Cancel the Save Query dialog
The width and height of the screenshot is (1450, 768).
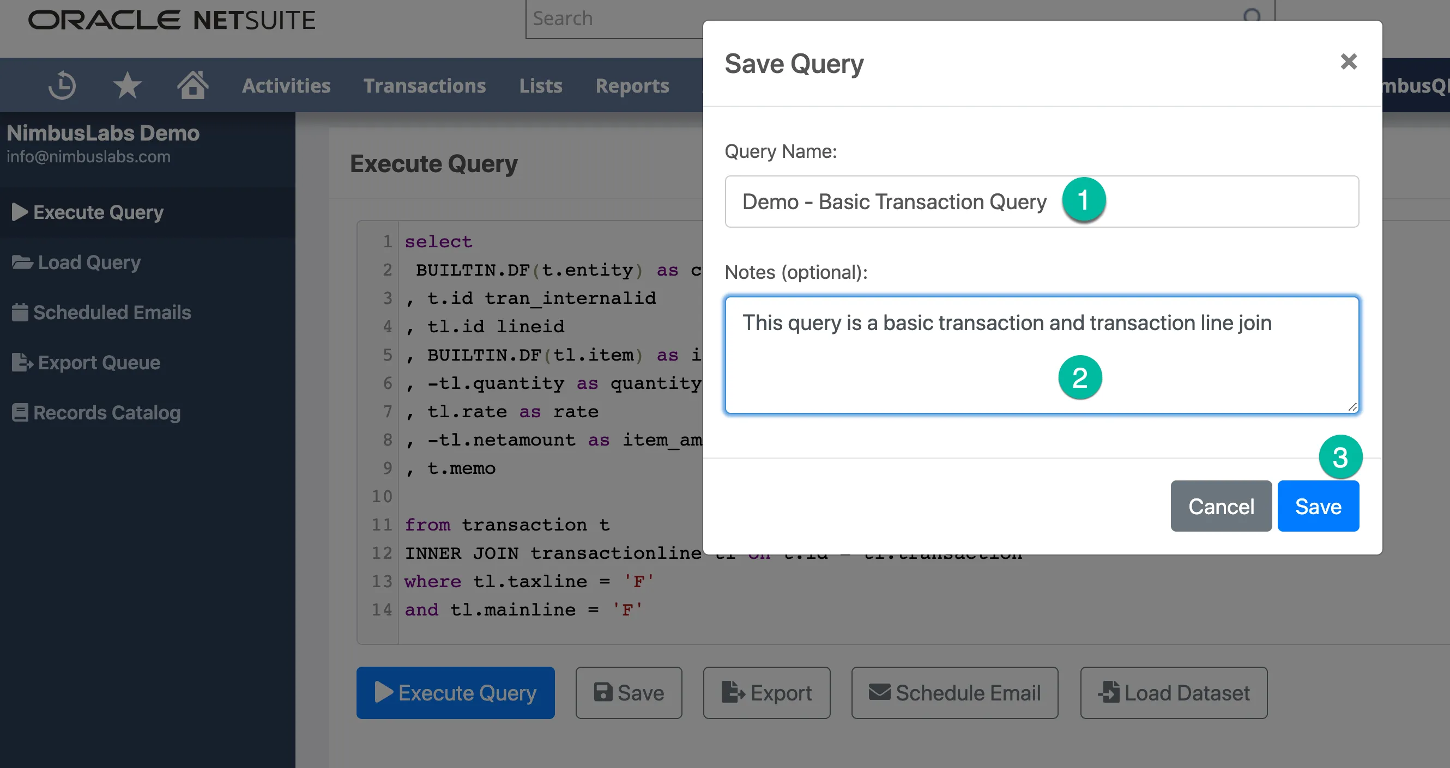coord(1221,507)
